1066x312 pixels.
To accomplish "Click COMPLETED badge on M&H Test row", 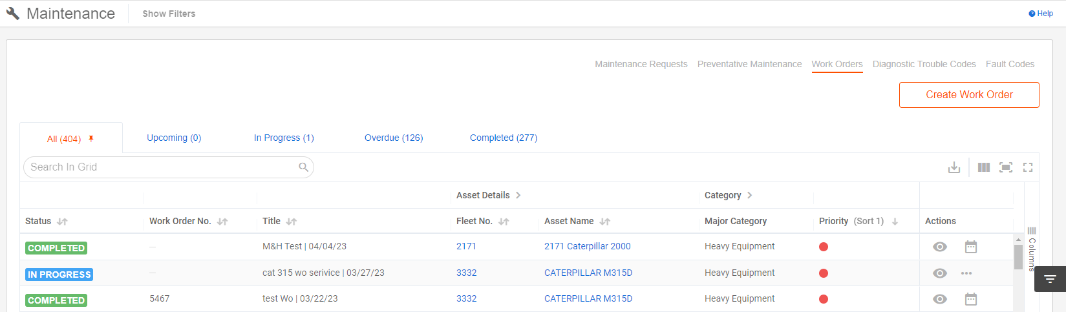I will [56, 248].
